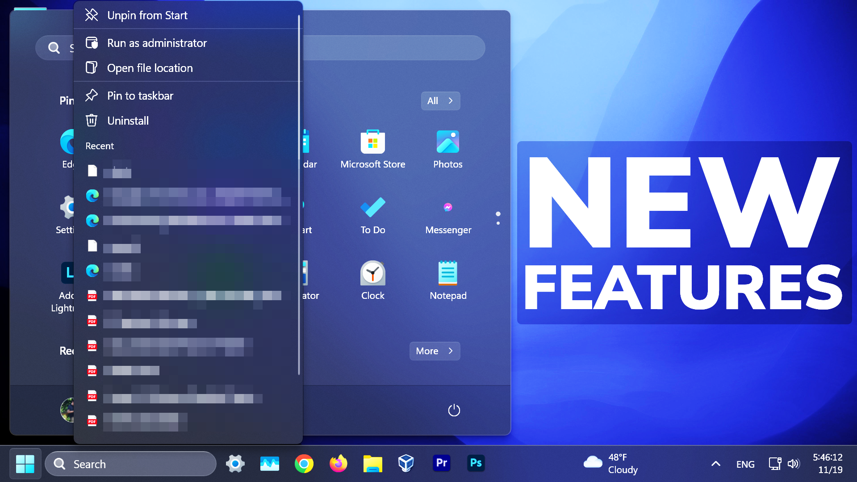Choose Uninstall from the context menu

point(128,120)
